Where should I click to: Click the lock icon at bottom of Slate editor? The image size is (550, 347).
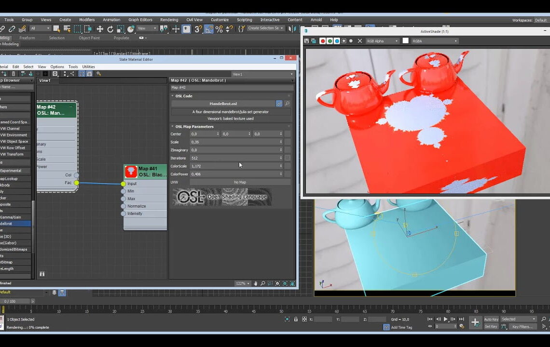coord(42,273)
